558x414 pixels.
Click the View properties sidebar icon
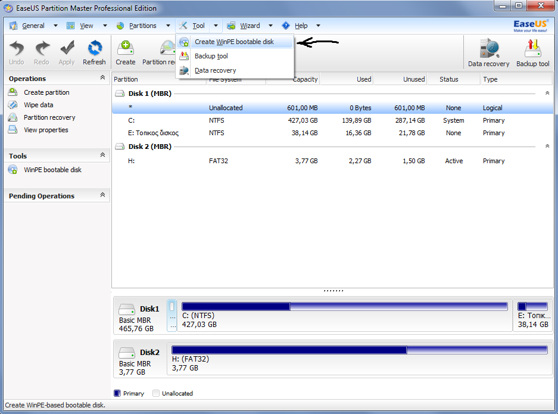click(13, 130)
